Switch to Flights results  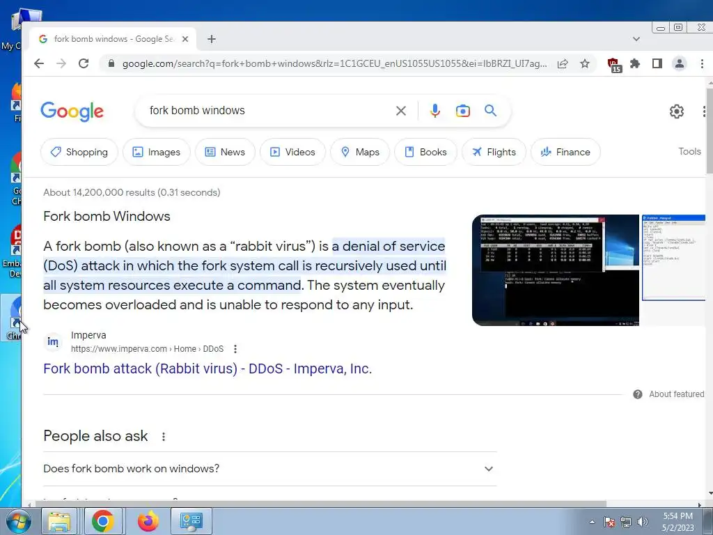click(x=494, y=152)
